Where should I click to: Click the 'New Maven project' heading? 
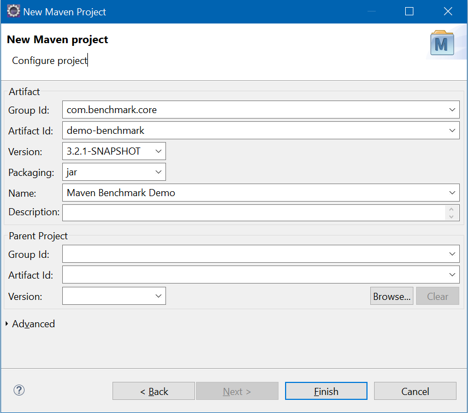[x=57, y=39]
